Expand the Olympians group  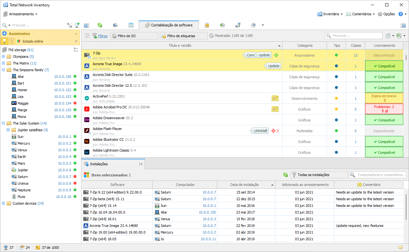[x=3, y=57]
